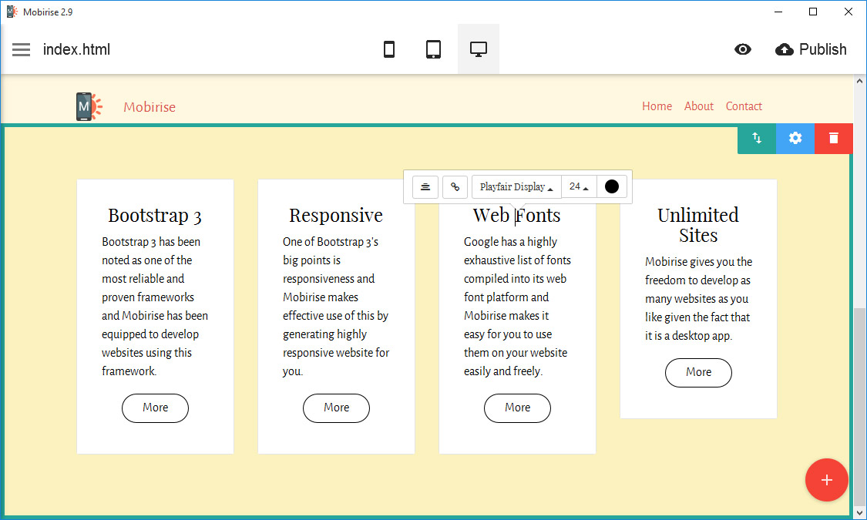Click the Bootstrap 3 heading
Screen dimensions: 867x520
click(155, 215)
